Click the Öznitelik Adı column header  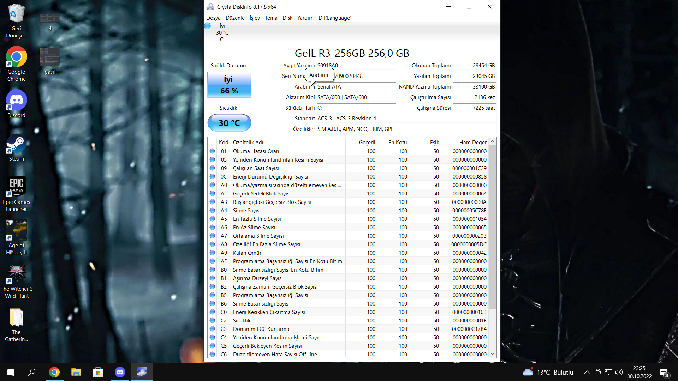pyautogui.click(x=288, y=143)
